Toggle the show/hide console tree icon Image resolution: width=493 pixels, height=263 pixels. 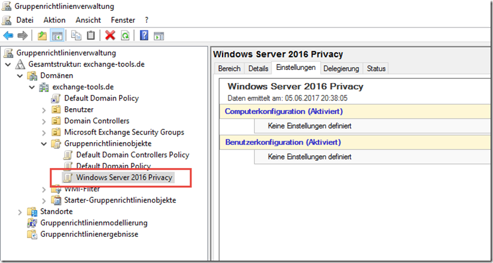(x=57, y=36)
